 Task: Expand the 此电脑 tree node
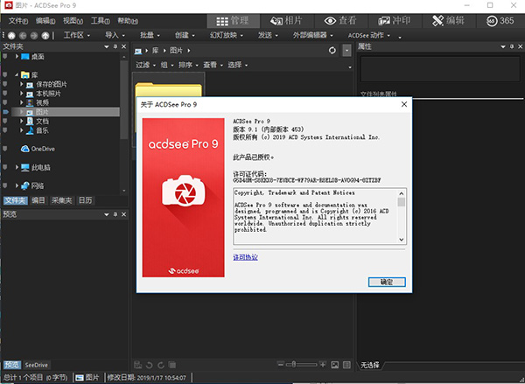[x=17, y=167]
